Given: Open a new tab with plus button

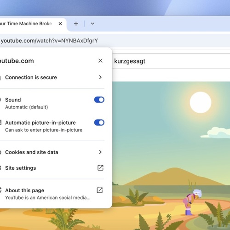Looking at the screenshot, I should pyautogui.click(x=76, y=23).
